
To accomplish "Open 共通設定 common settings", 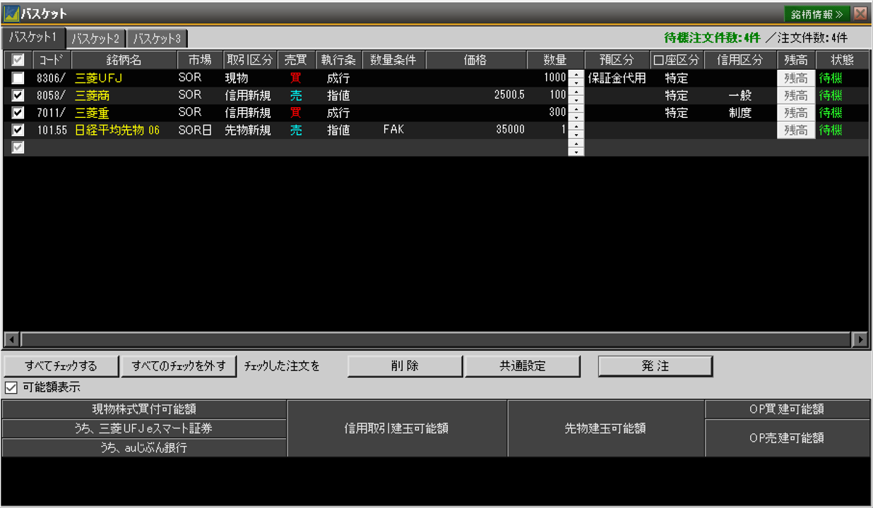I will click(522, 366).
